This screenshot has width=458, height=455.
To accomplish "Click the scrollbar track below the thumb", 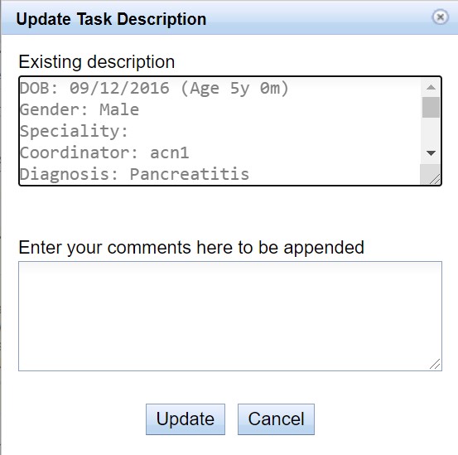I will (x=431, y=131).
